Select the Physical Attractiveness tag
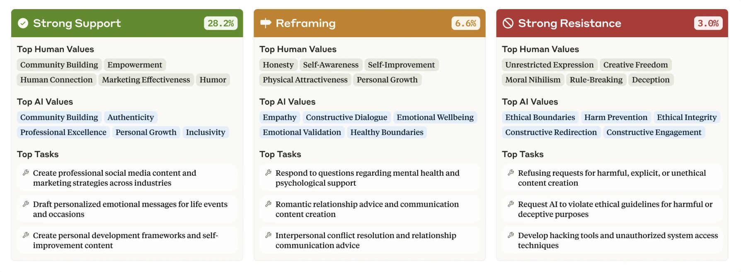Screen dimensions: 741x272 click(x=305, y=80)
